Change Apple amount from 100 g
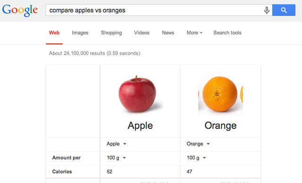The height and width of the screenshot is (183, 302). [x=116, y=158]
